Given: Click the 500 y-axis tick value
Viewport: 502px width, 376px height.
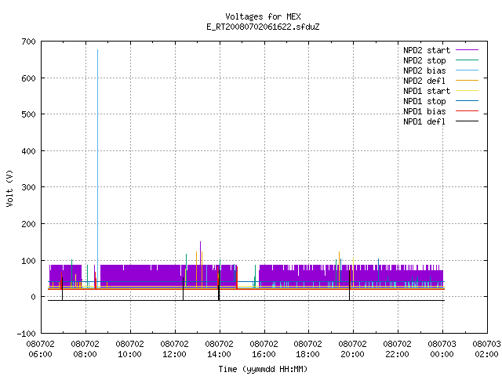Looking at the screenshot, I should tap(29, 114).
